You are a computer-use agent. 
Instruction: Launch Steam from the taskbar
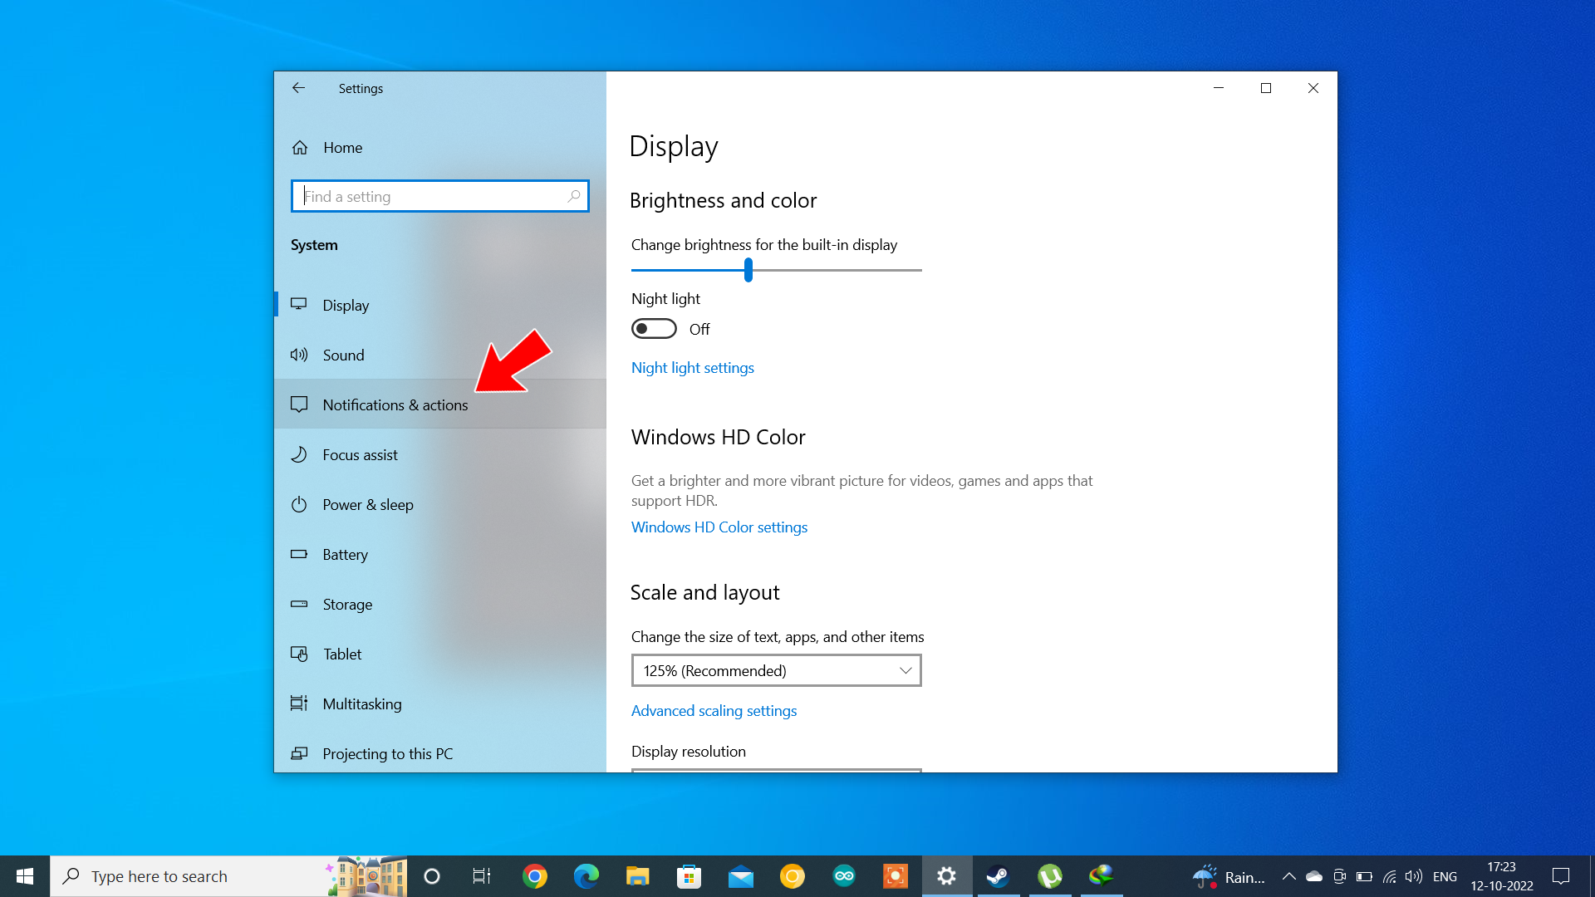pos(999,876)
